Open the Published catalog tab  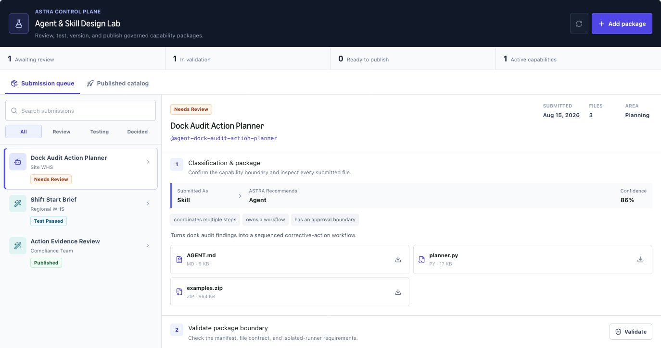[118, 83]
